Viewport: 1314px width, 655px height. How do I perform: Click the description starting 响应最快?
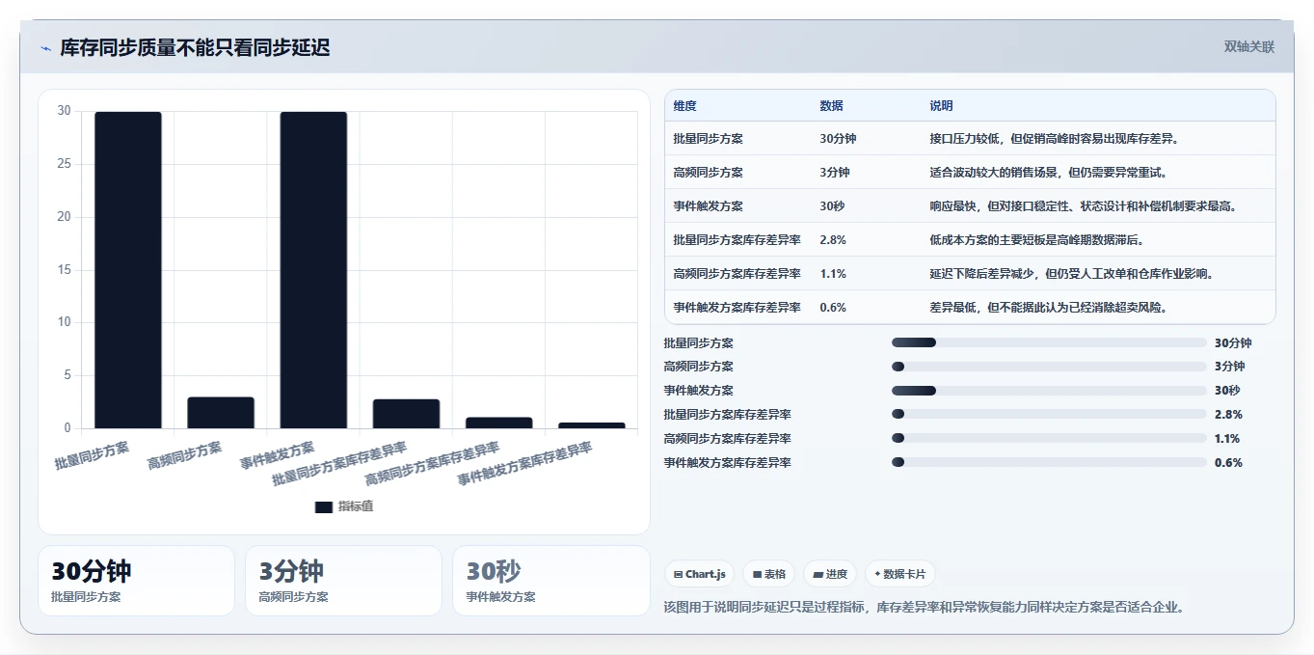coord(1083,206)
